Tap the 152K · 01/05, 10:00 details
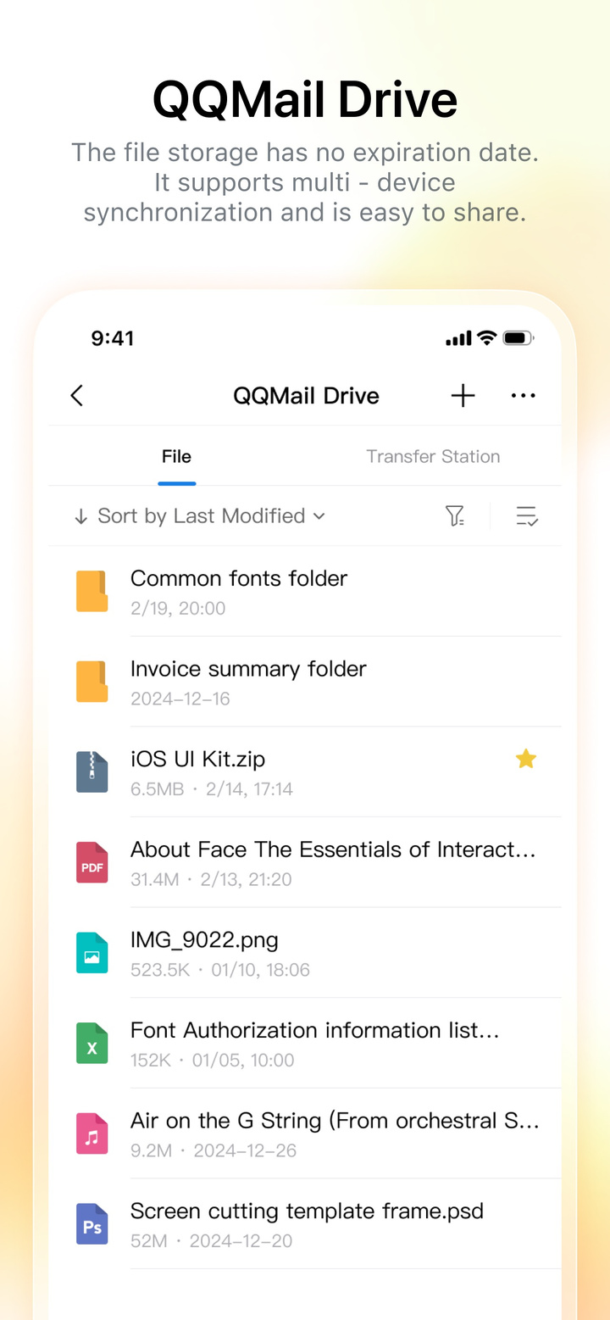The width and height of the screenshot is (610, 1320). click(x=213, y=1060)
